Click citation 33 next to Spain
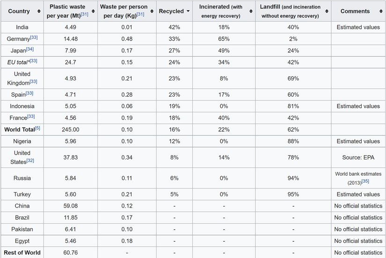This screenshot has height=258, width=386. click(x=29, y=93)
